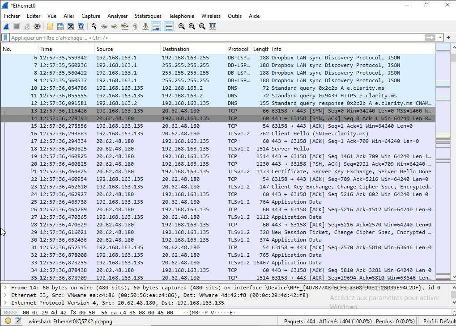Sort packets by the Destination column header
Screen dimensions: 456x326
click(x=193, y=49)
